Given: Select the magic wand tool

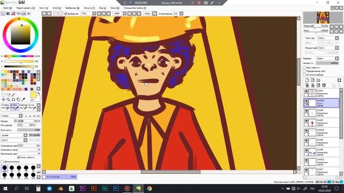Looking at the screenshot, I should pyautogui.click(x=13, y=94).
